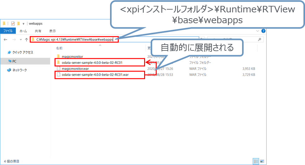
Task: Click the new folder icon in title bar
Action: coord(19,24)
